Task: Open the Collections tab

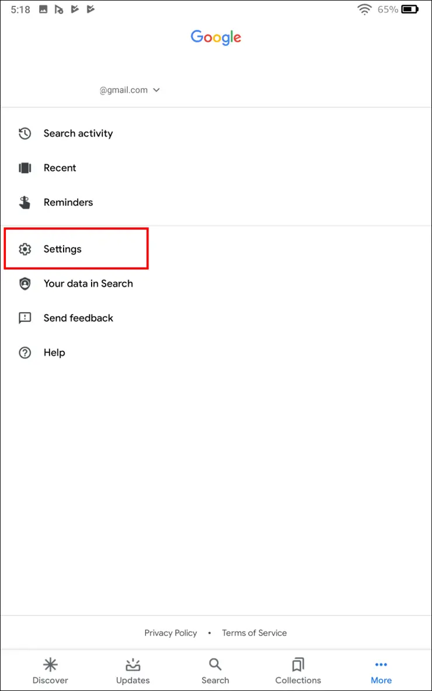Action: (298, 671)
